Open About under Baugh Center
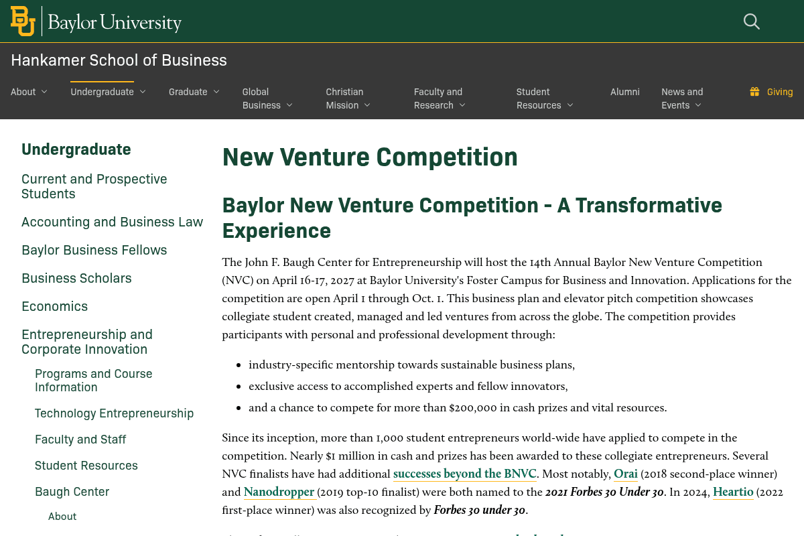The height and width of the screenshot is (536, 804). (62, 517)
